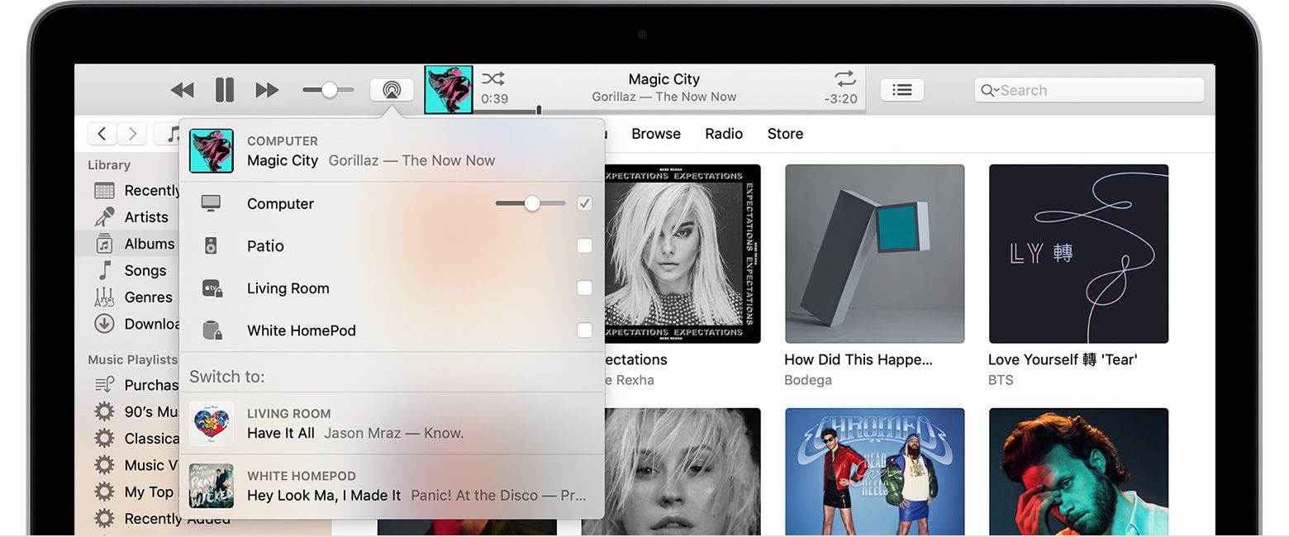Open the Music media picker dropdown
Image resolution: width=1289 pixels, height=537 pixels.
pos(168,134)
